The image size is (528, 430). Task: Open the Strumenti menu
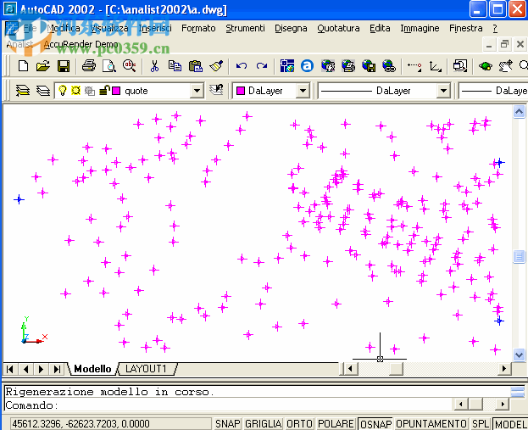(x=245, y=28)
